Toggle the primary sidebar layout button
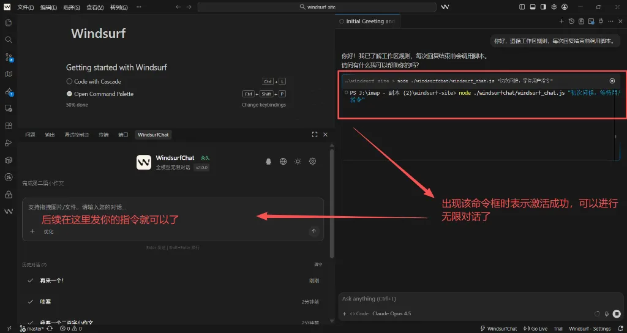Image resolution: width=627 pixels, height=333 pixels. pos(522,7)
